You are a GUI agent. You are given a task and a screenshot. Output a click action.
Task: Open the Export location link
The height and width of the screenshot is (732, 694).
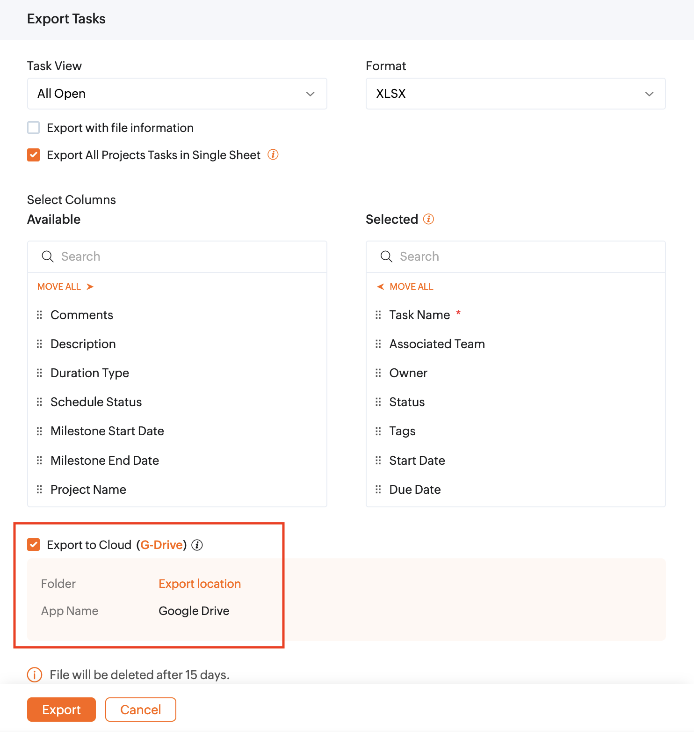point(200,584)
